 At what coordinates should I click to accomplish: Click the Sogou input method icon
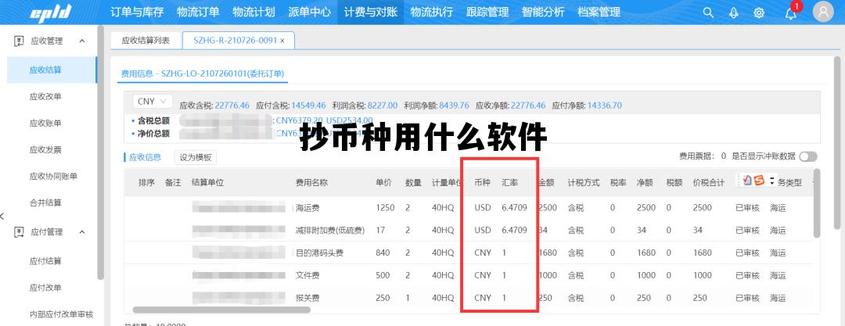point(759,181)
